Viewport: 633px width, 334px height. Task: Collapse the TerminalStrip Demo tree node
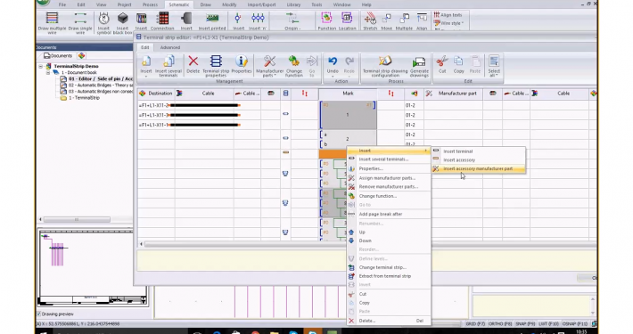click(41, 66)
